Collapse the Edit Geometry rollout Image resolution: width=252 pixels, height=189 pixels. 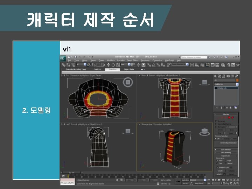click(226, 153)
